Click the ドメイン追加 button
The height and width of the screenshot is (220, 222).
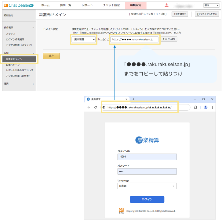point(169,39)
